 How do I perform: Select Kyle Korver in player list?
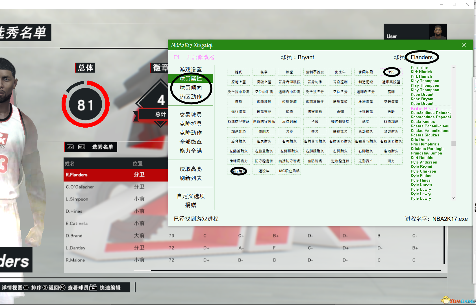[x=421, y=185]
